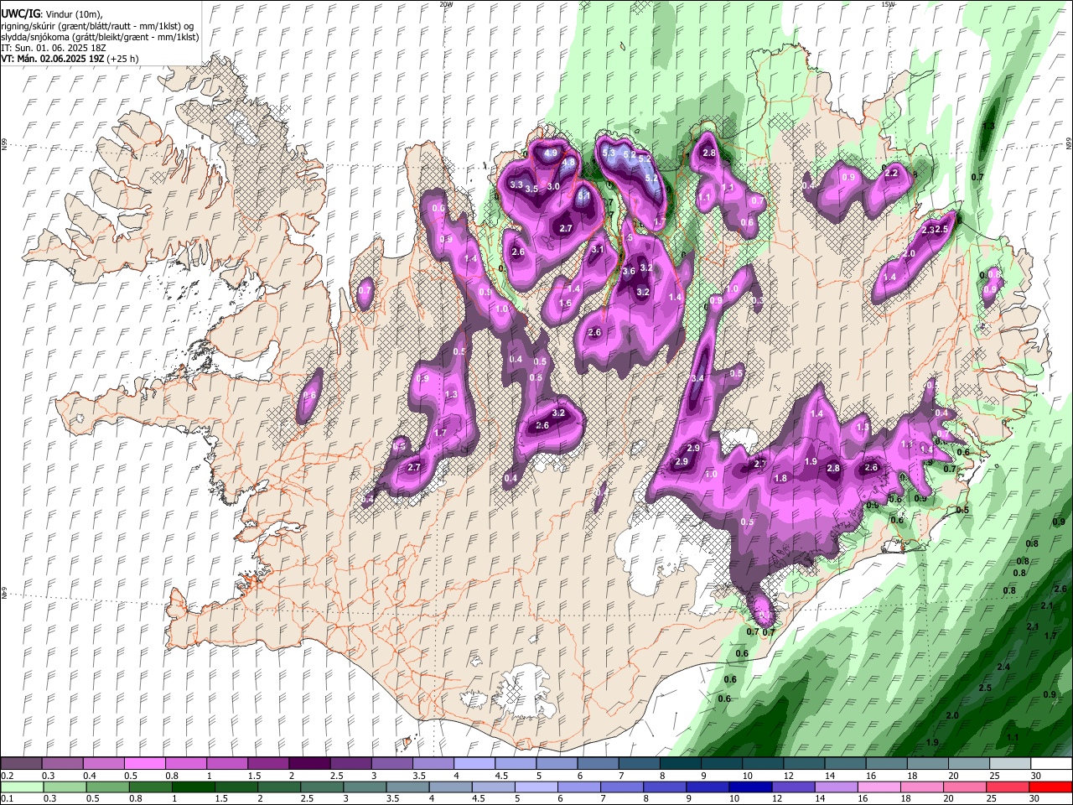This screenshot has height=805, width=1073.
Task: Select the mauve swatch labeled 0.3 in snow legend
Action: 62,764
